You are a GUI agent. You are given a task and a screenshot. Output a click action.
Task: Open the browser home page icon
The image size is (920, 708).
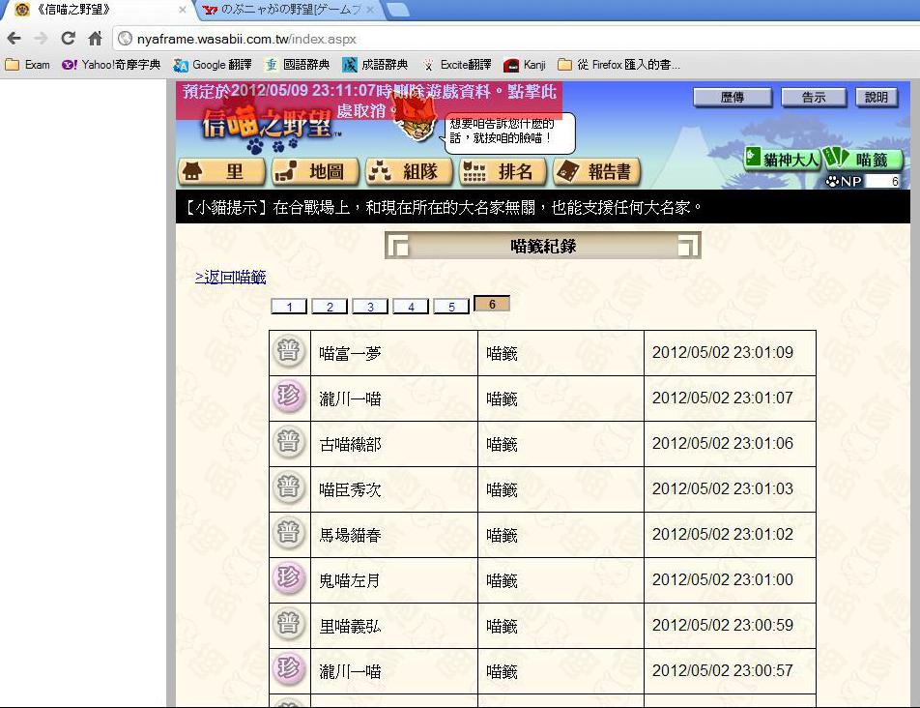click(x=95, y=39)
